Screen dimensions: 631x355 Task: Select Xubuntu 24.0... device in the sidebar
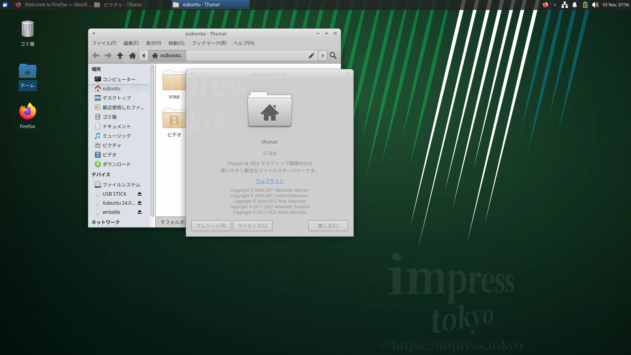(114, 203)
